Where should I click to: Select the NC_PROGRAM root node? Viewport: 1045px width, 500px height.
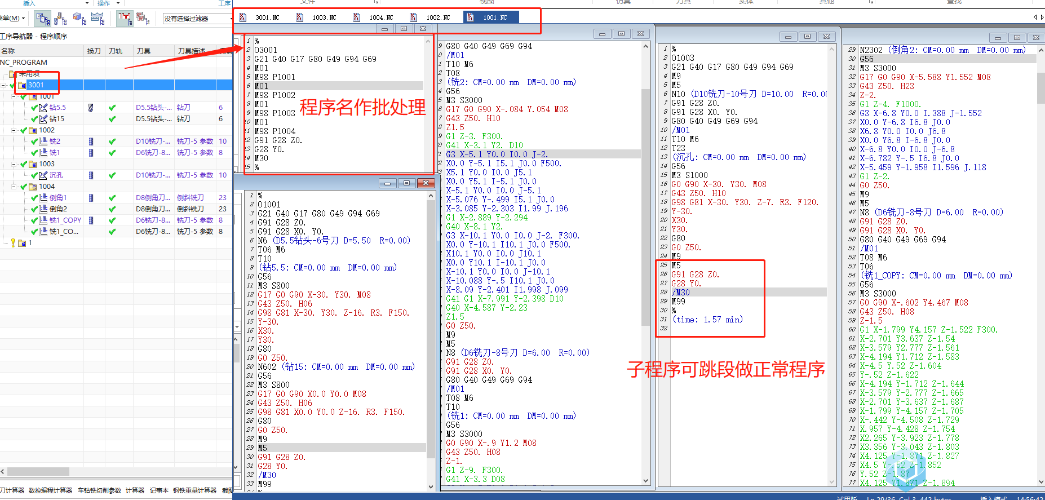point(24,63)
